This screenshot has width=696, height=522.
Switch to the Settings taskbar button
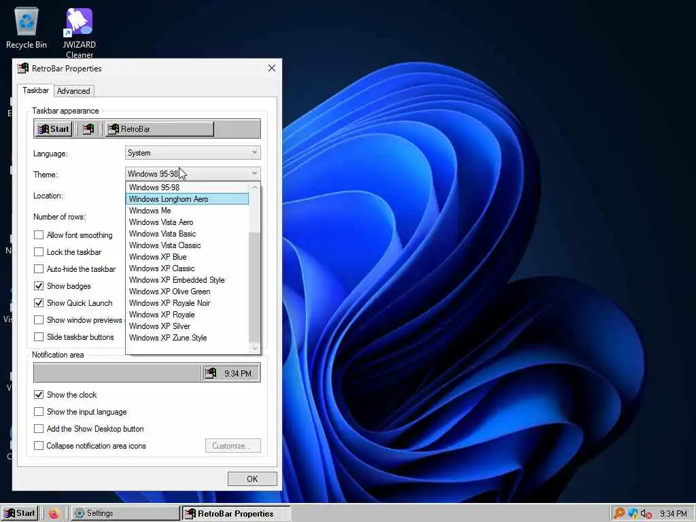(125, 513)
